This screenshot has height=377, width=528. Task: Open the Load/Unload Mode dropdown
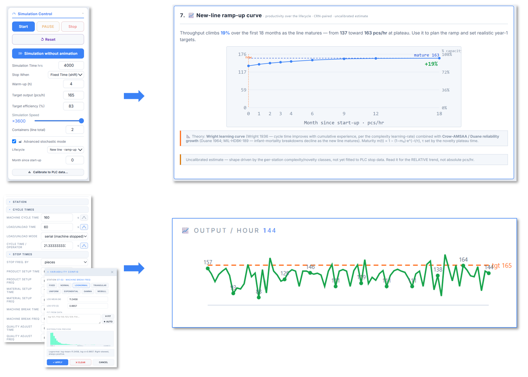[65, 236]
